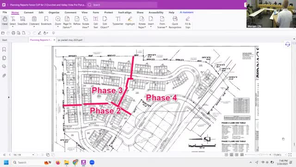The height and width of the screenshot is (167, 296).
Task: Open the Attachments paperclip panel
Action: (4, 76)
